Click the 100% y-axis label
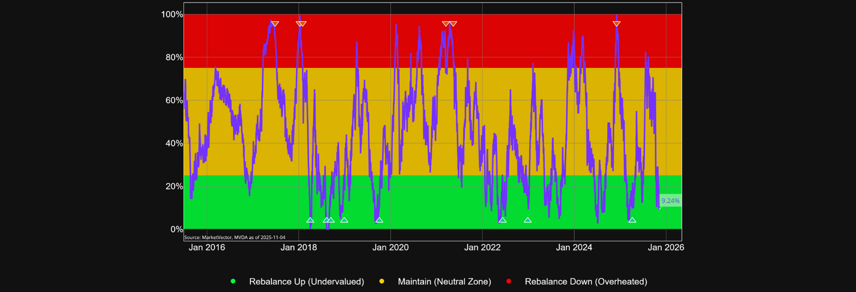 [172, 15]
